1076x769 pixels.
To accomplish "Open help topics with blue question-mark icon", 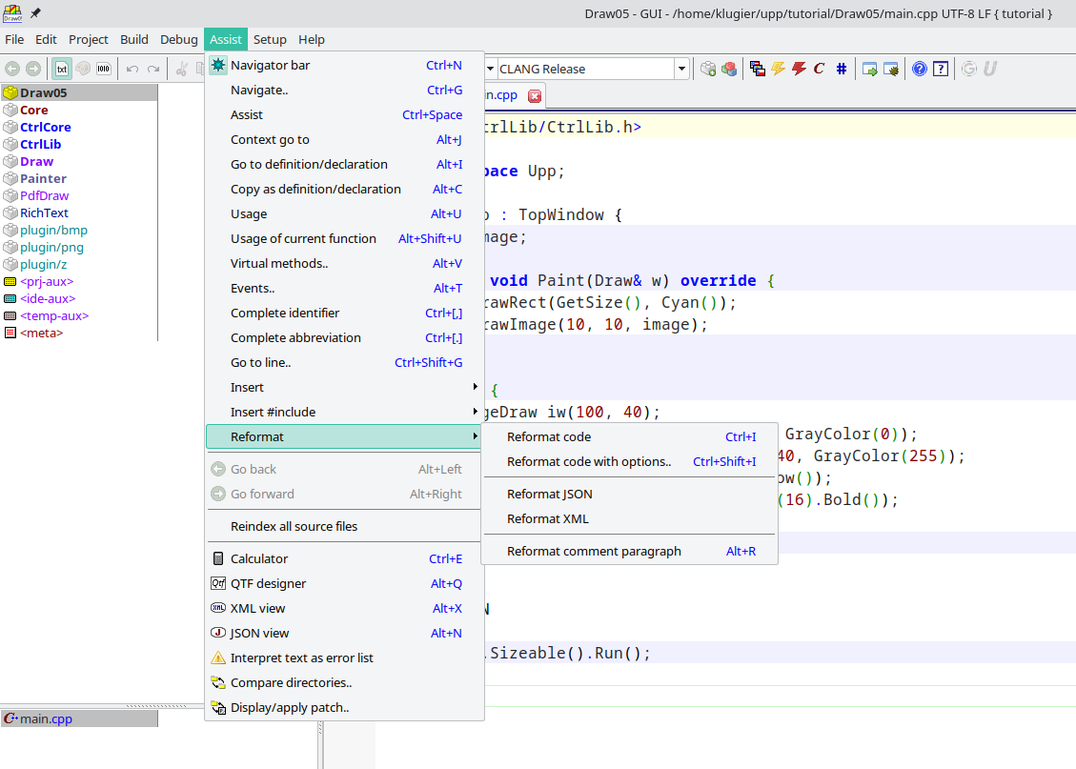I will (x=919, y=69).
